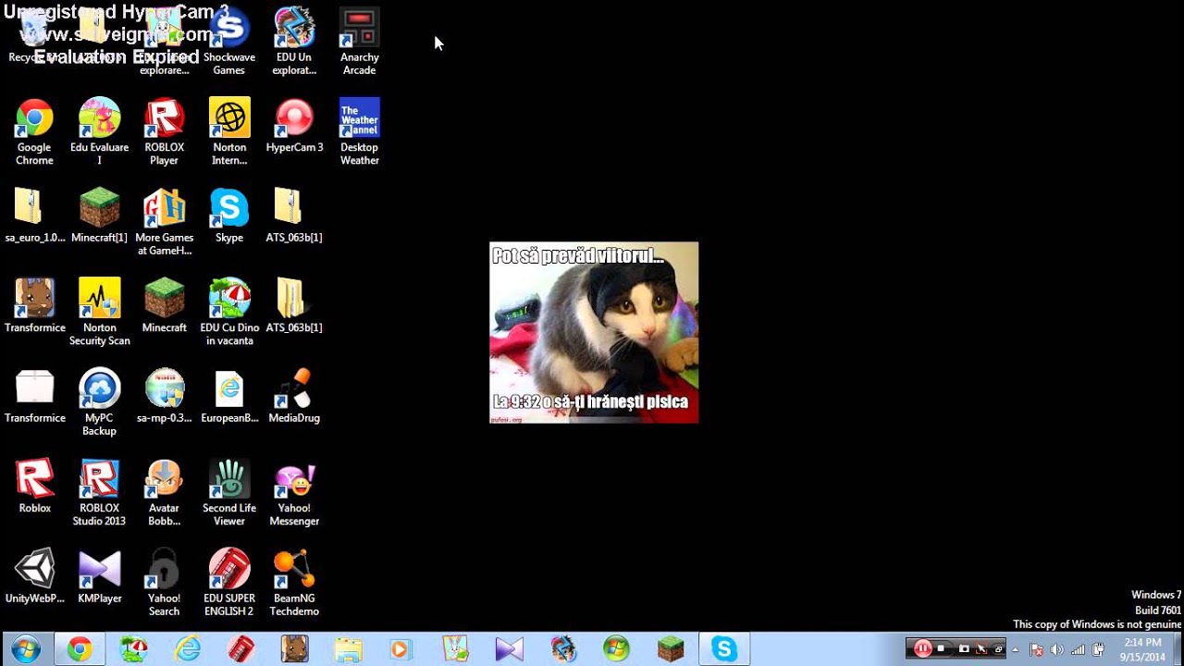
Task: Click the Minecraft grass block taskbar icon
Action: (x=671, y=649)
